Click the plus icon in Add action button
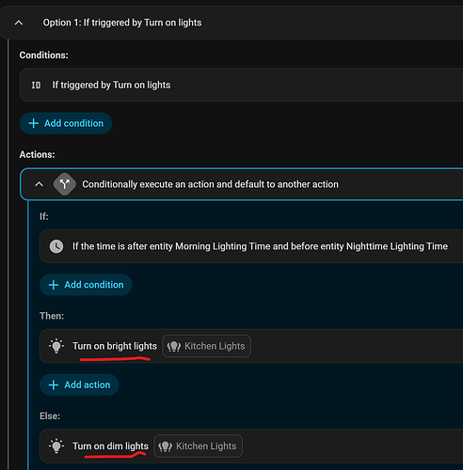 click(54, 384)
